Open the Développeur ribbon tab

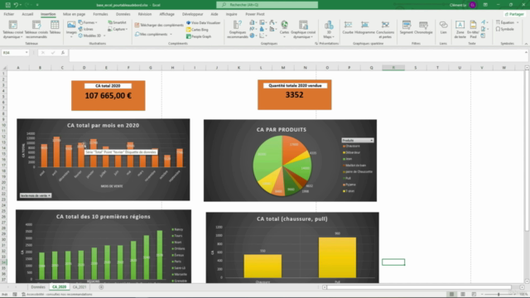(x=192, y=14)
